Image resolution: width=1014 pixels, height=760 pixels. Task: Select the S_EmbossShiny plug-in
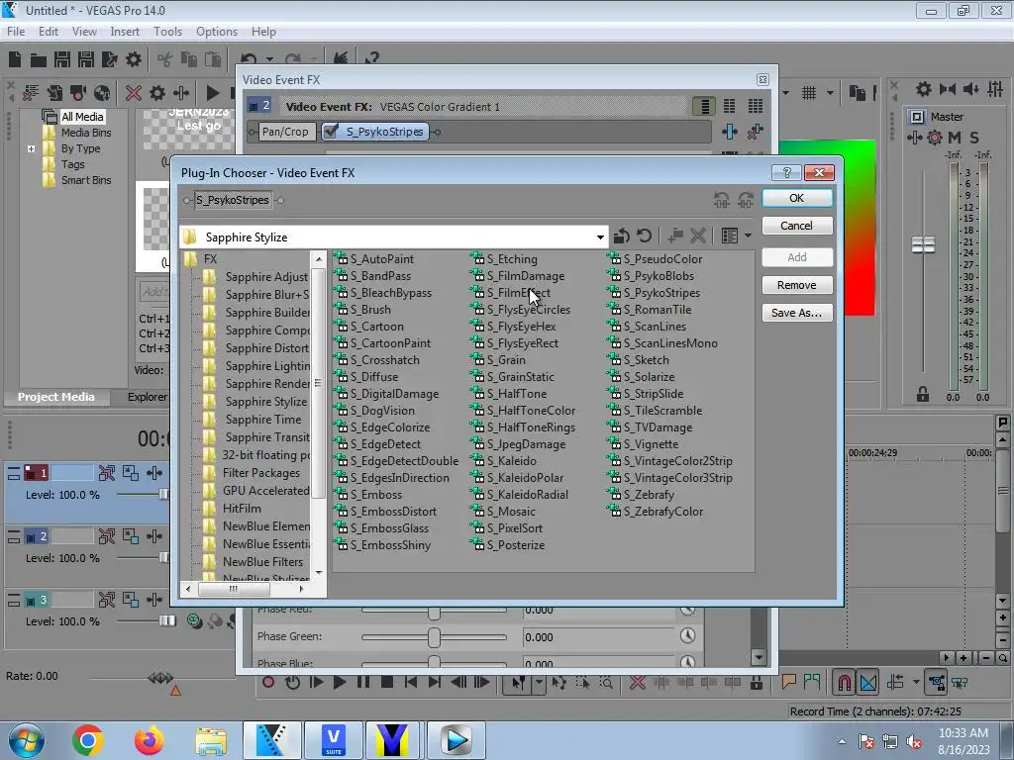[x=383, y=545]
